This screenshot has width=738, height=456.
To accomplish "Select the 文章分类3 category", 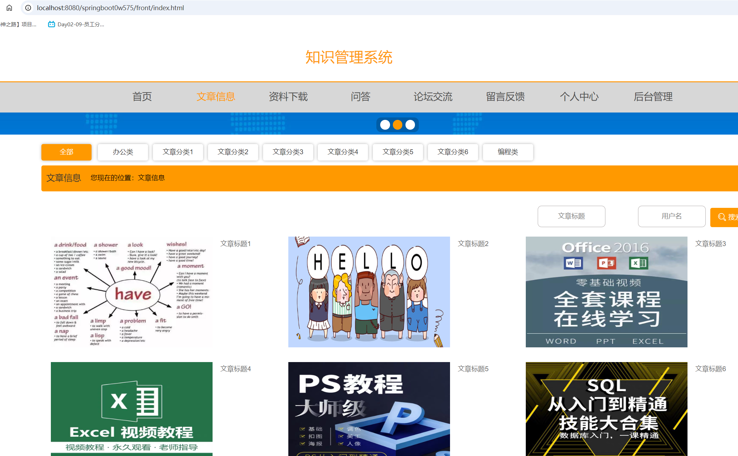I will (288, 152).
